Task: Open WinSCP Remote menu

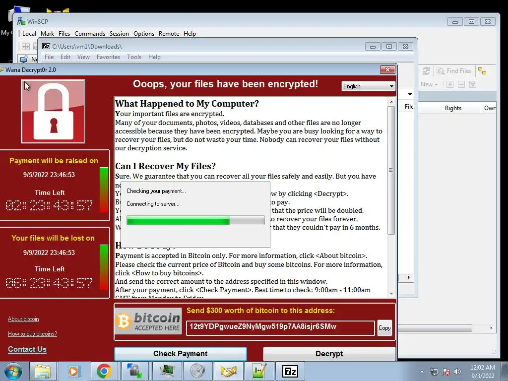Action: point(169,34)
